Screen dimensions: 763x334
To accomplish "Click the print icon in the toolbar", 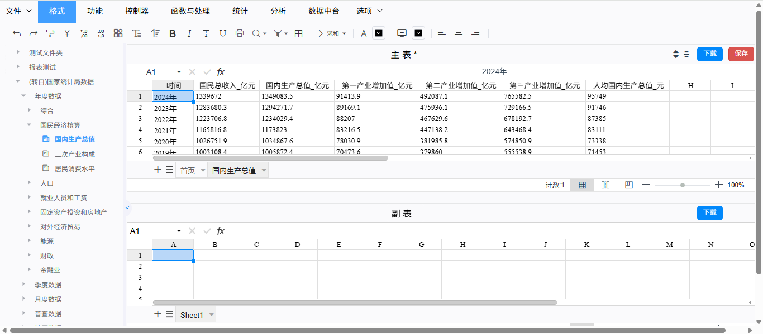I will [x=240, y=33].
